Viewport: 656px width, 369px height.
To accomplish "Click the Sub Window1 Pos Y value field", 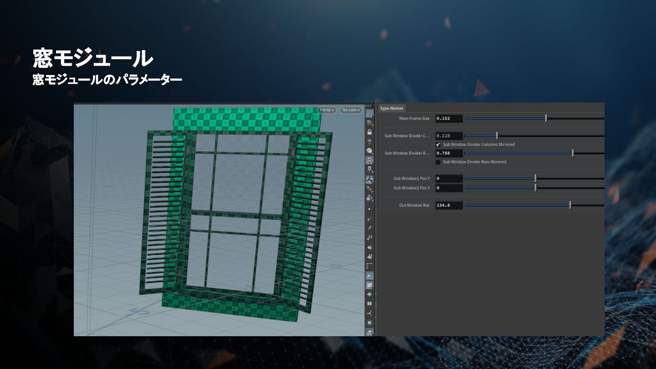I will pos(449,179).
